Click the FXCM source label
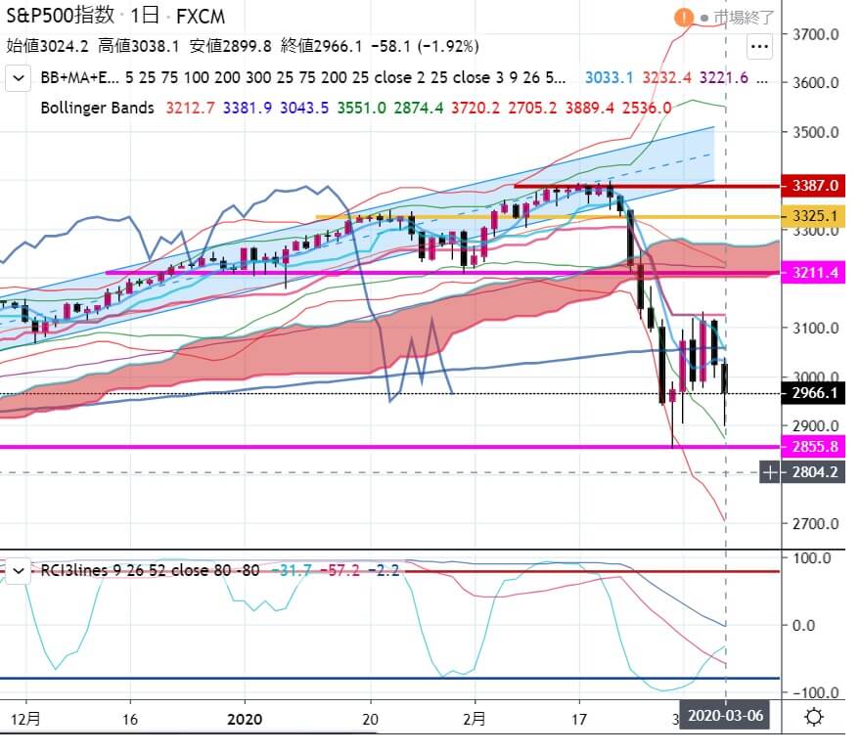 (x=201, y=17)
